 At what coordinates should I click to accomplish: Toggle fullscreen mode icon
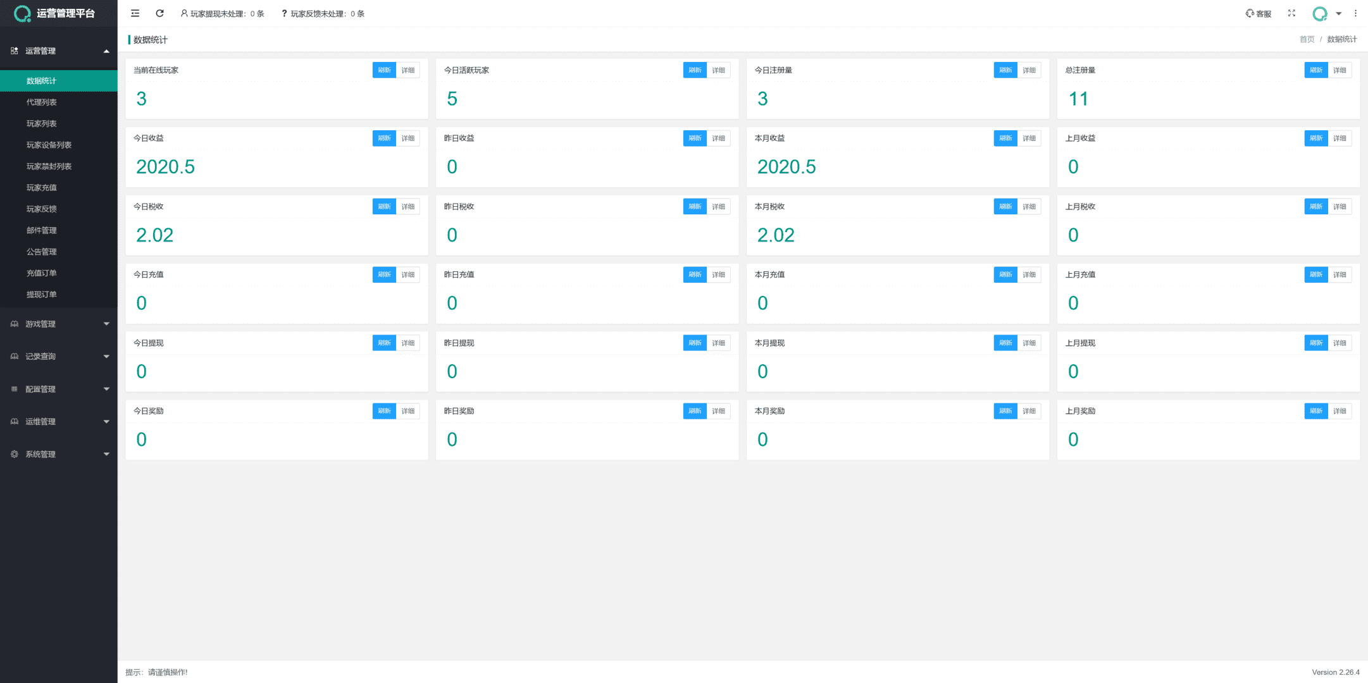[x=1291, y=13]
